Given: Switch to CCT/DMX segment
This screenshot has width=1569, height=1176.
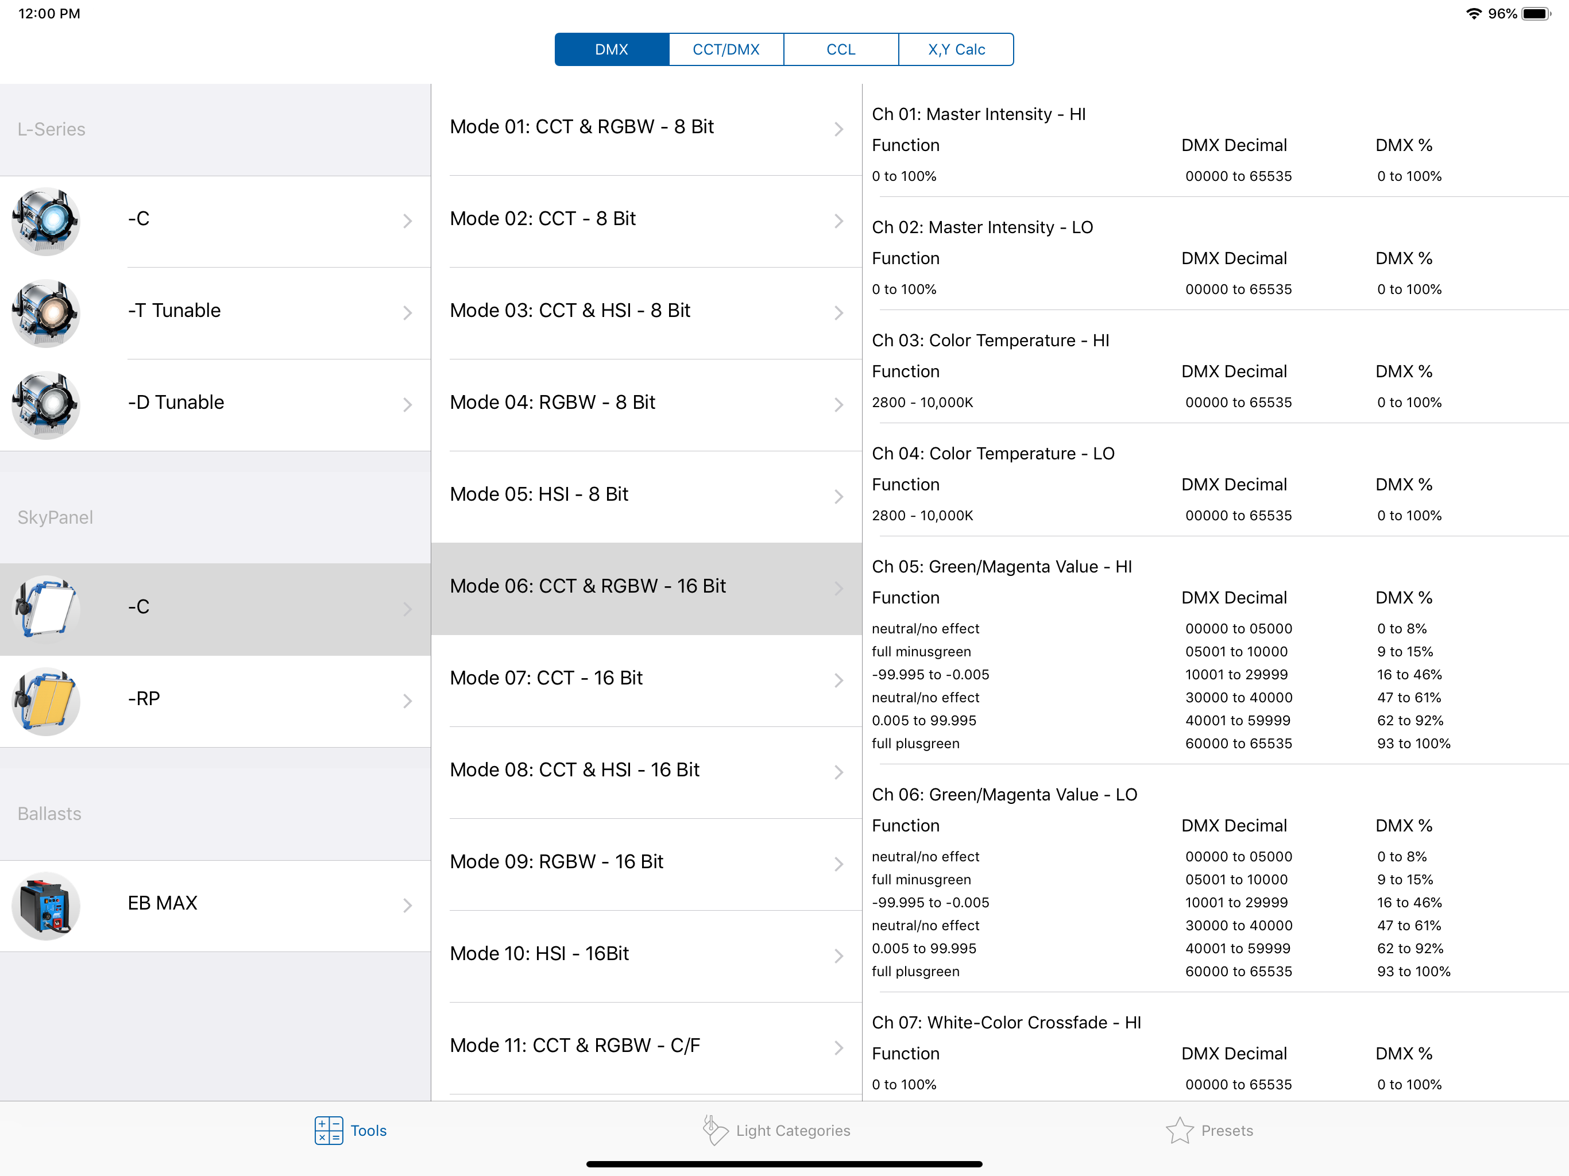Looking at the screenshot, I should coord(725,49).
